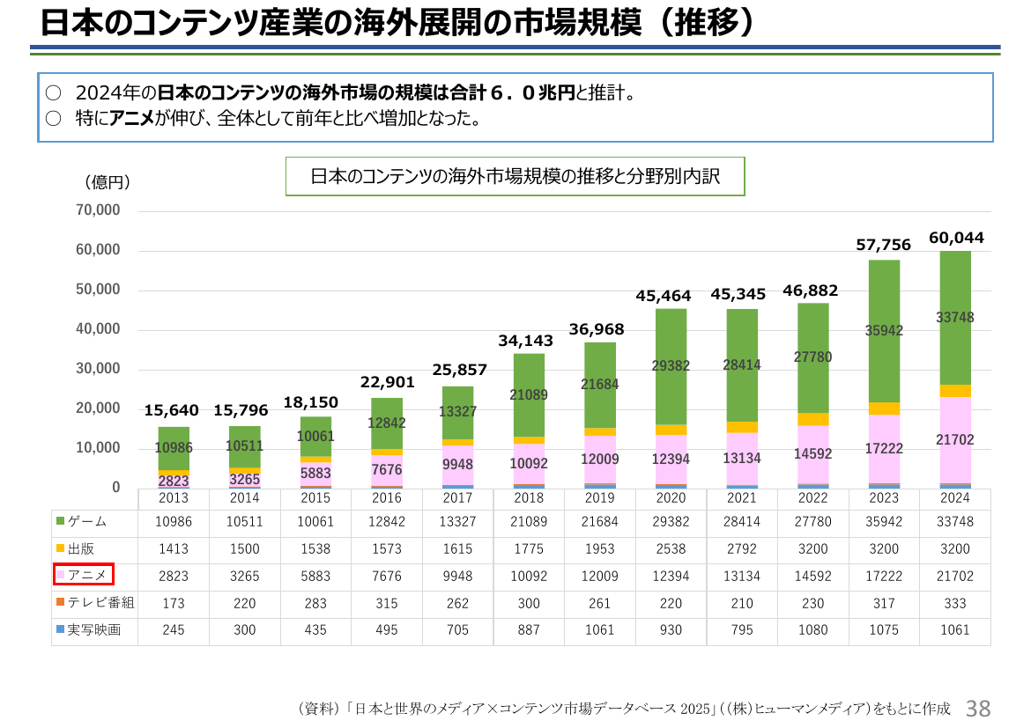Select table cell 10061 in the ゲーム row

315,522
